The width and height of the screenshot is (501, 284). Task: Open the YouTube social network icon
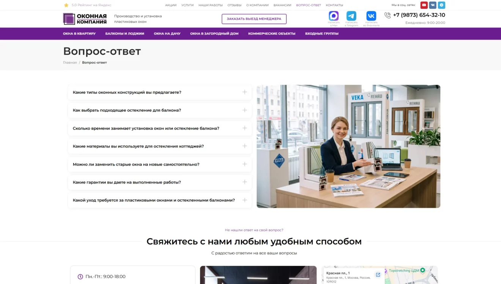click(424, 5)
